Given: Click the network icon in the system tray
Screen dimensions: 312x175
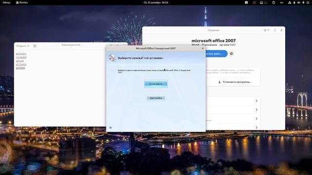Looking at the screenshot, I should click(x=290, y=2).
